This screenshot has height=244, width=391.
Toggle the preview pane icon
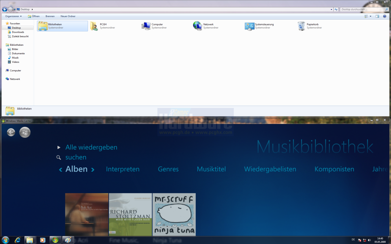click(x=378, y=16)
